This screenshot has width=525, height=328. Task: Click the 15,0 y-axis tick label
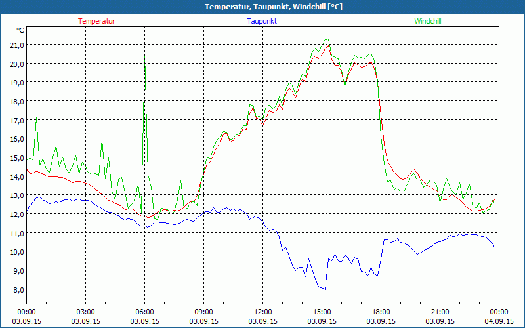[x=16, y=157]
